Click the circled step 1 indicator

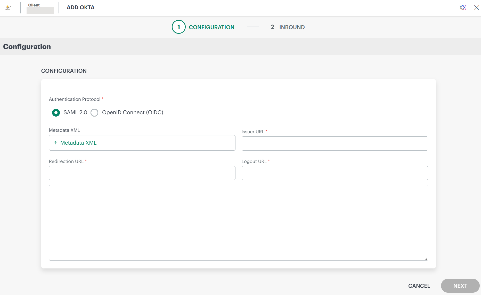point(178,27)
